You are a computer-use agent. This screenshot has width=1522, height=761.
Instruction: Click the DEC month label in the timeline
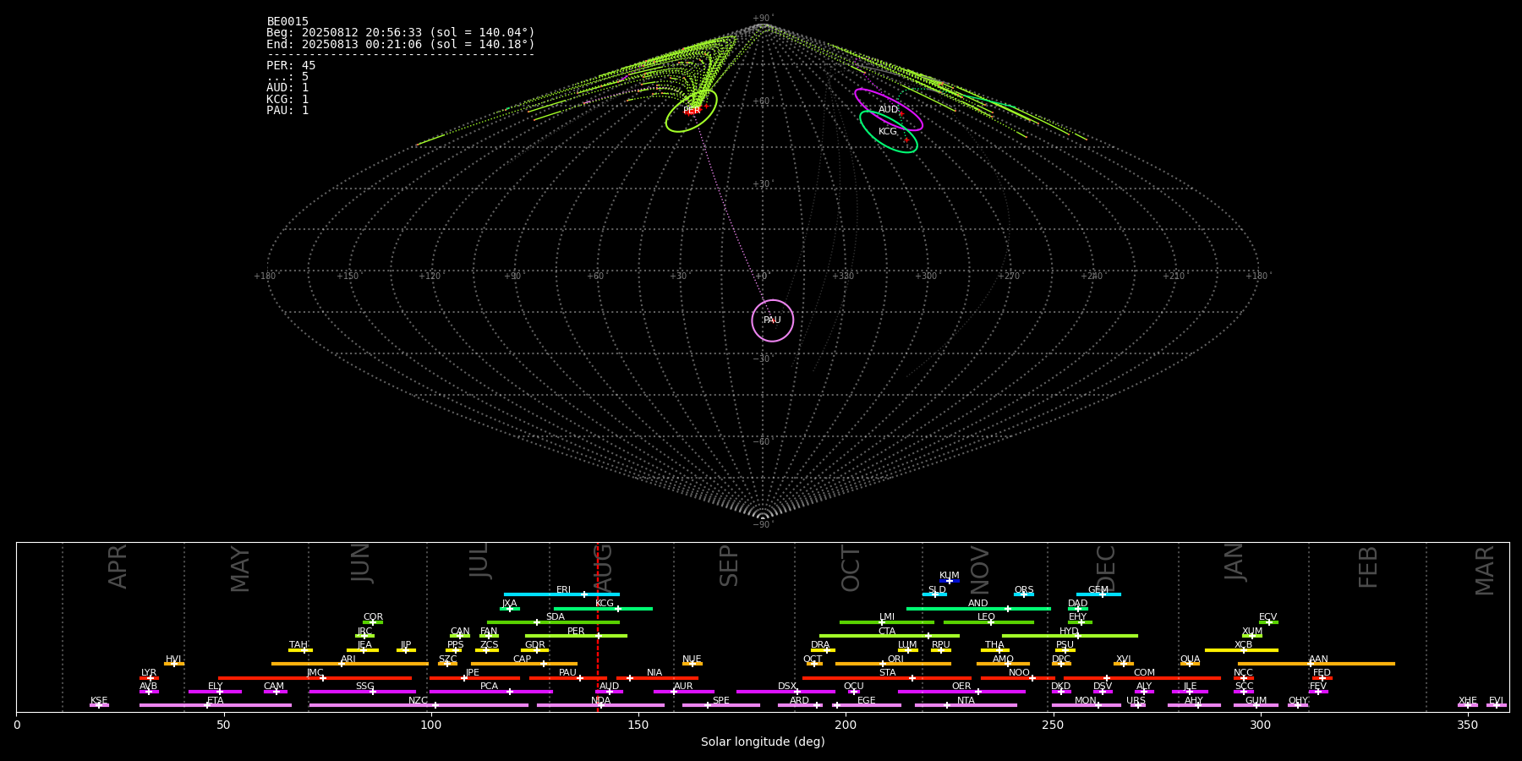(1106, 568)
